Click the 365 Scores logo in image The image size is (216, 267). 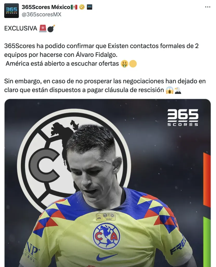(x=183, y=118)
